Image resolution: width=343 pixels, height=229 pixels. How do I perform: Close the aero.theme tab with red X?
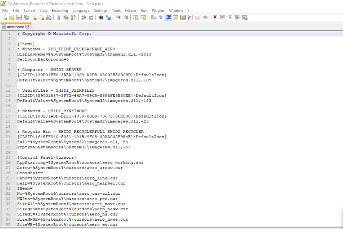pos(27,27)
